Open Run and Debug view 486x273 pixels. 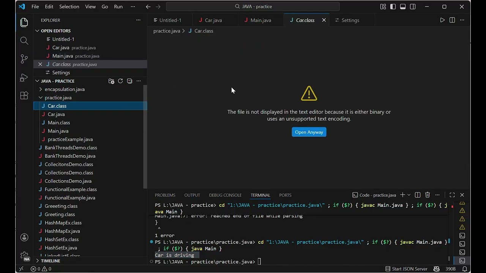pos(24,77)
